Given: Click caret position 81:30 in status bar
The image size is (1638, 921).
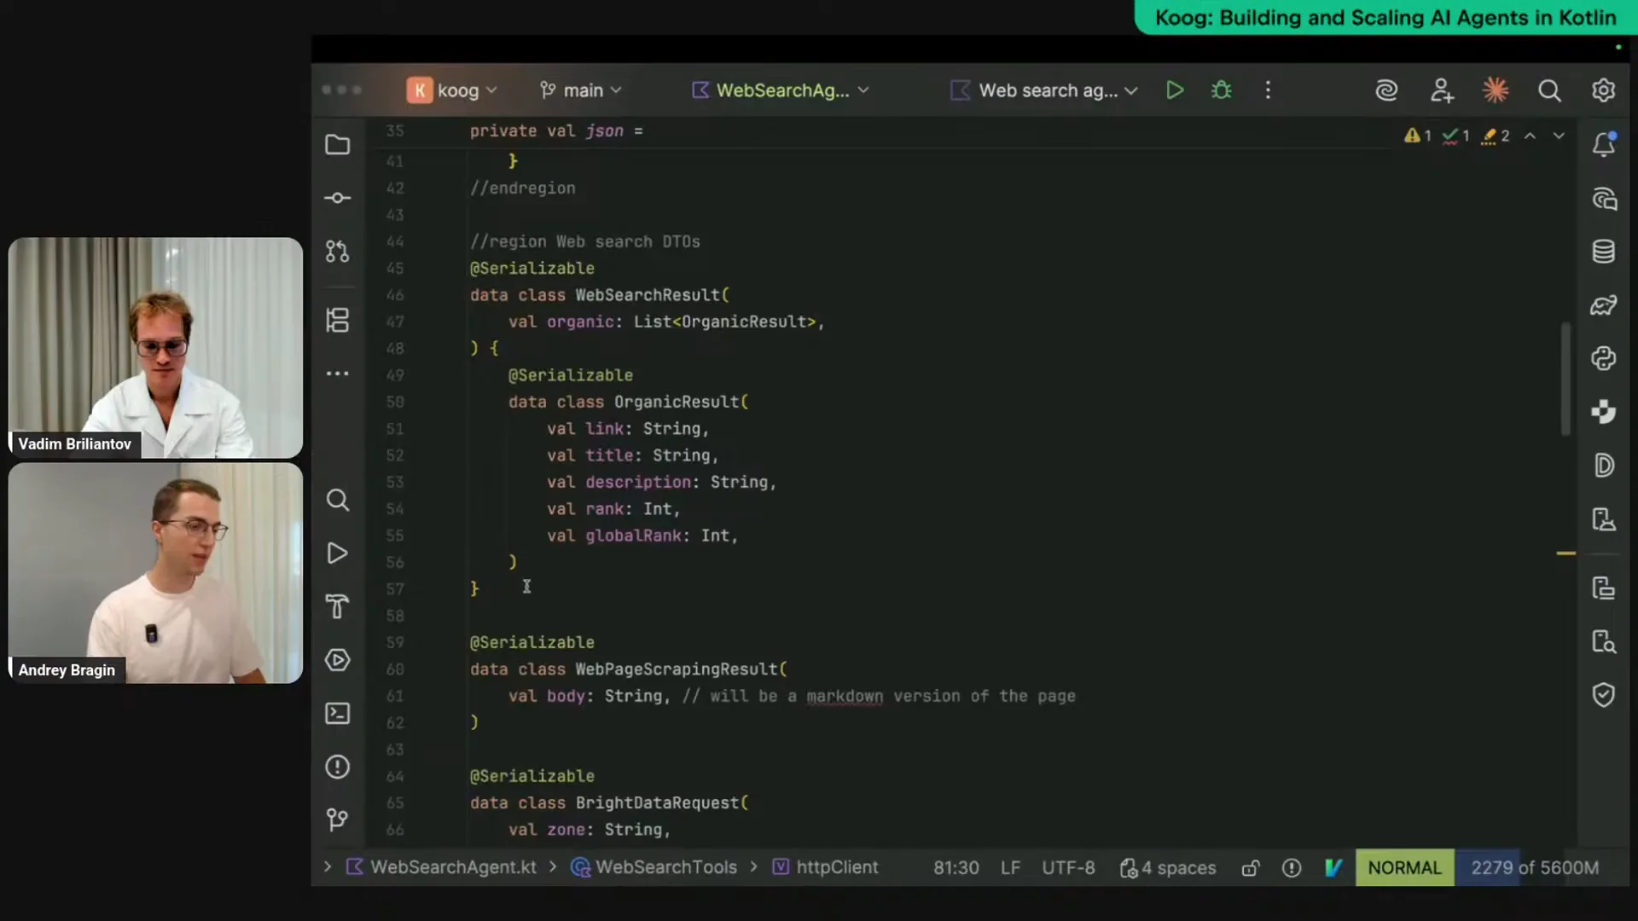Looking at the screenshot, I should [955, 868].
